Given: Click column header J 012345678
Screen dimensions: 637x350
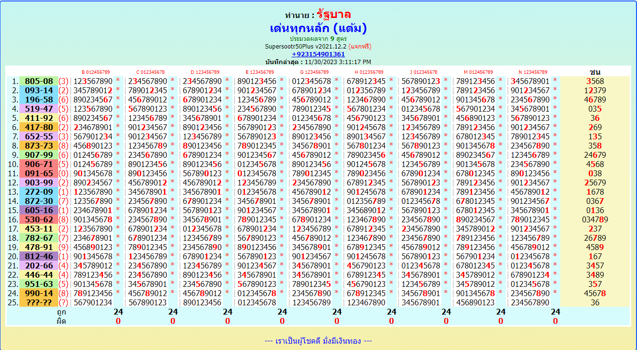Looking at the screenshot, I should tap(423, 72).
